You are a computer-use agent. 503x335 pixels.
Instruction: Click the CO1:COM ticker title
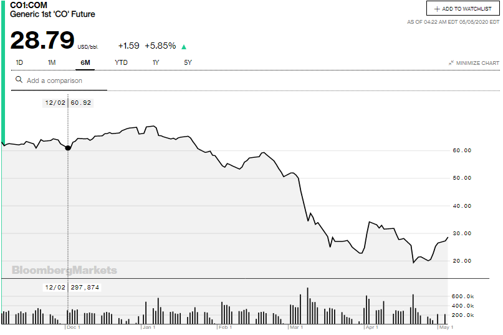(x=28, y=5)
